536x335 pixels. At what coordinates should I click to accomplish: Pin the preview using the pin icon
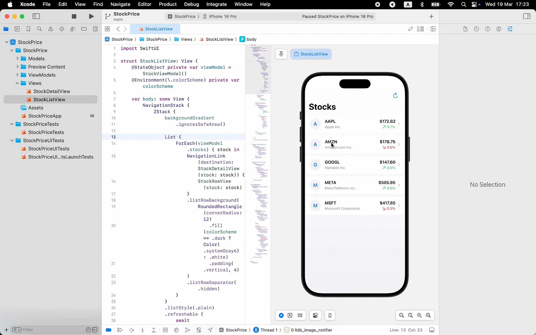click(x=281, y=54)
